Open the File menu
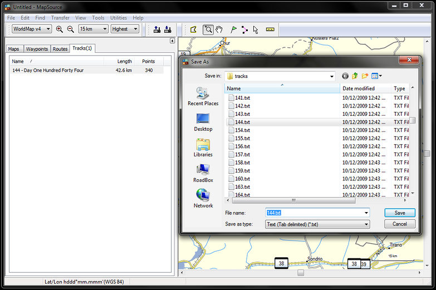 pyautogui.click(x=11, y=18)
